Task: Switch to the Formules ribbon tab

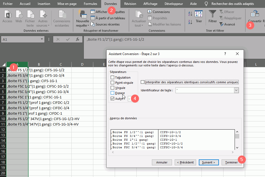Action: [90, 4]
